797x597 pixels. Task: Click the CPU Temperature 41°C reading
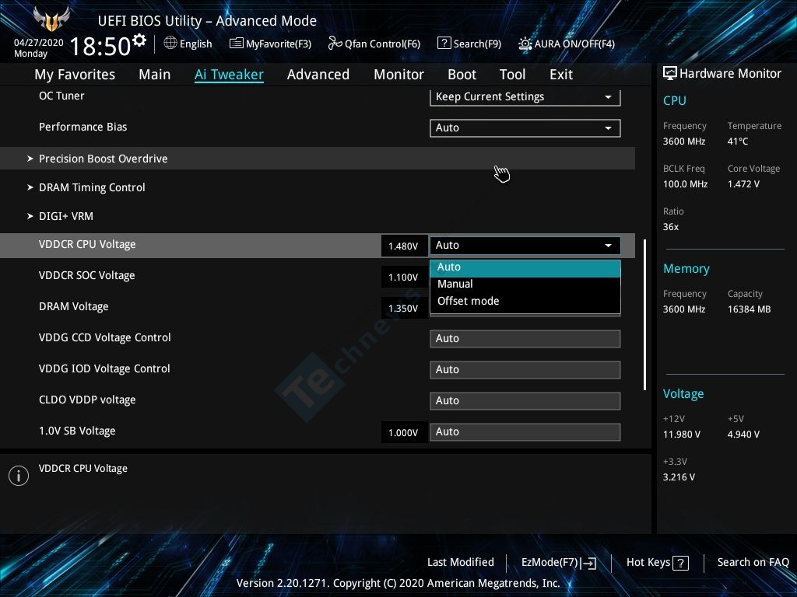[738, 141]
